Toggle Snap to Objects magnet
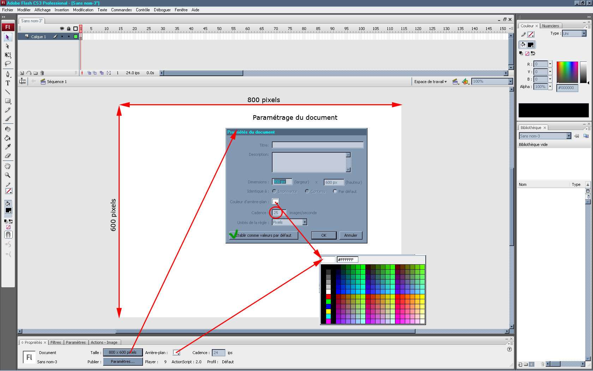 [x=8, y=235]
